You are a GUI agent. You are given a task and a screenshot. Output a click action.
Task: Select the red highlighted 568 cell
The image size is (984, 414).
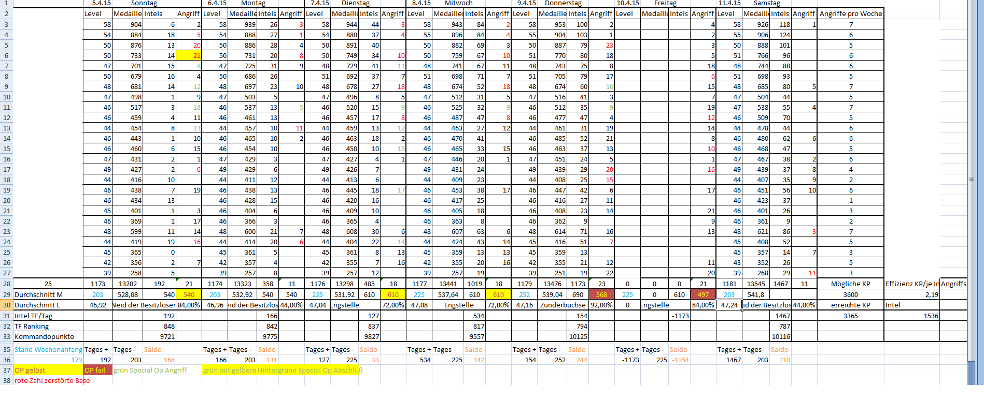point(601,294)
